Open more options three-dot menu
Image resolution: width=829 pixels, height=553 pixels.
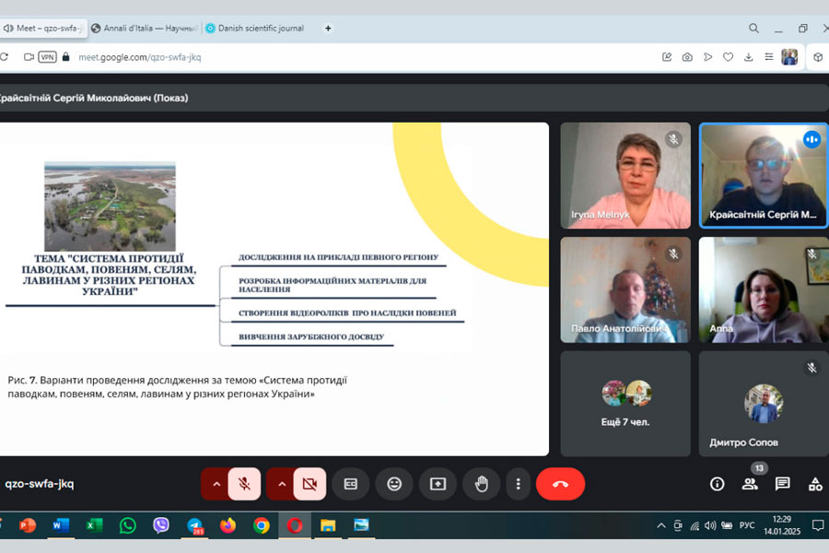click(x=519, y=484)
